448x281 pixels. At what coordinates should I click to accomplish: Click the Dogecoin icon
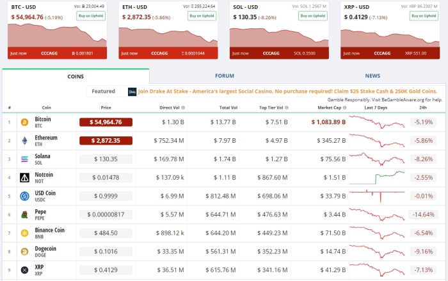(x=25, y=252)
